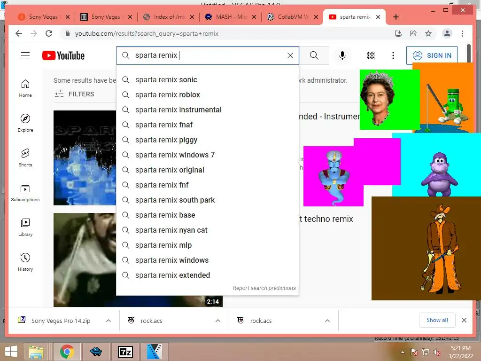Switch to the MASH tab
The height and width of the screenshot is (361, 481).
click(x=231, y=17)
